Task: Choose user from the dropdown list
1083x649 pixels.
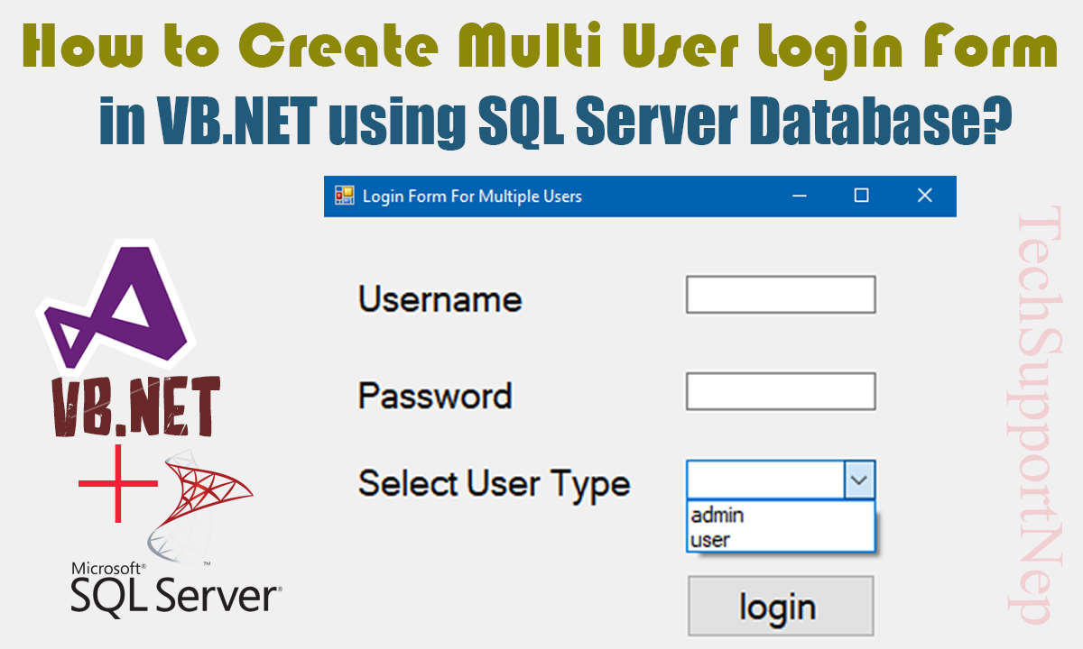Action: pyautogui.click(x=710, y=541)
